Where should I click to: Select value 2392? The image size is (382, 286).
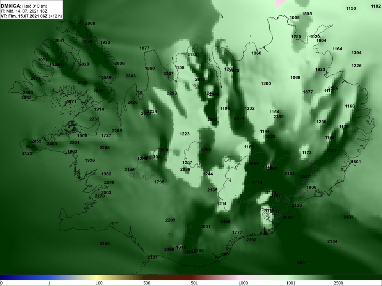click(251, 240)
